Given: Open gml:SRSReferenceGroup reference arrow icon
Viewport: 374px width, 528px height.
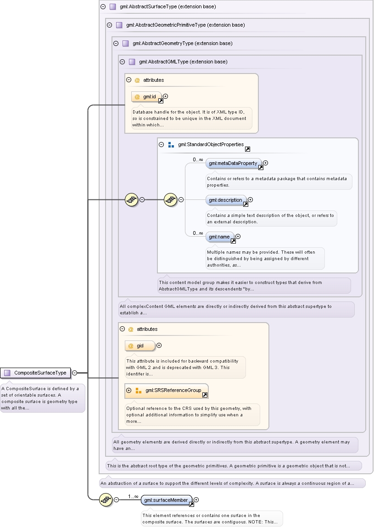Looking at the screenshot, I should coord(205,395).
